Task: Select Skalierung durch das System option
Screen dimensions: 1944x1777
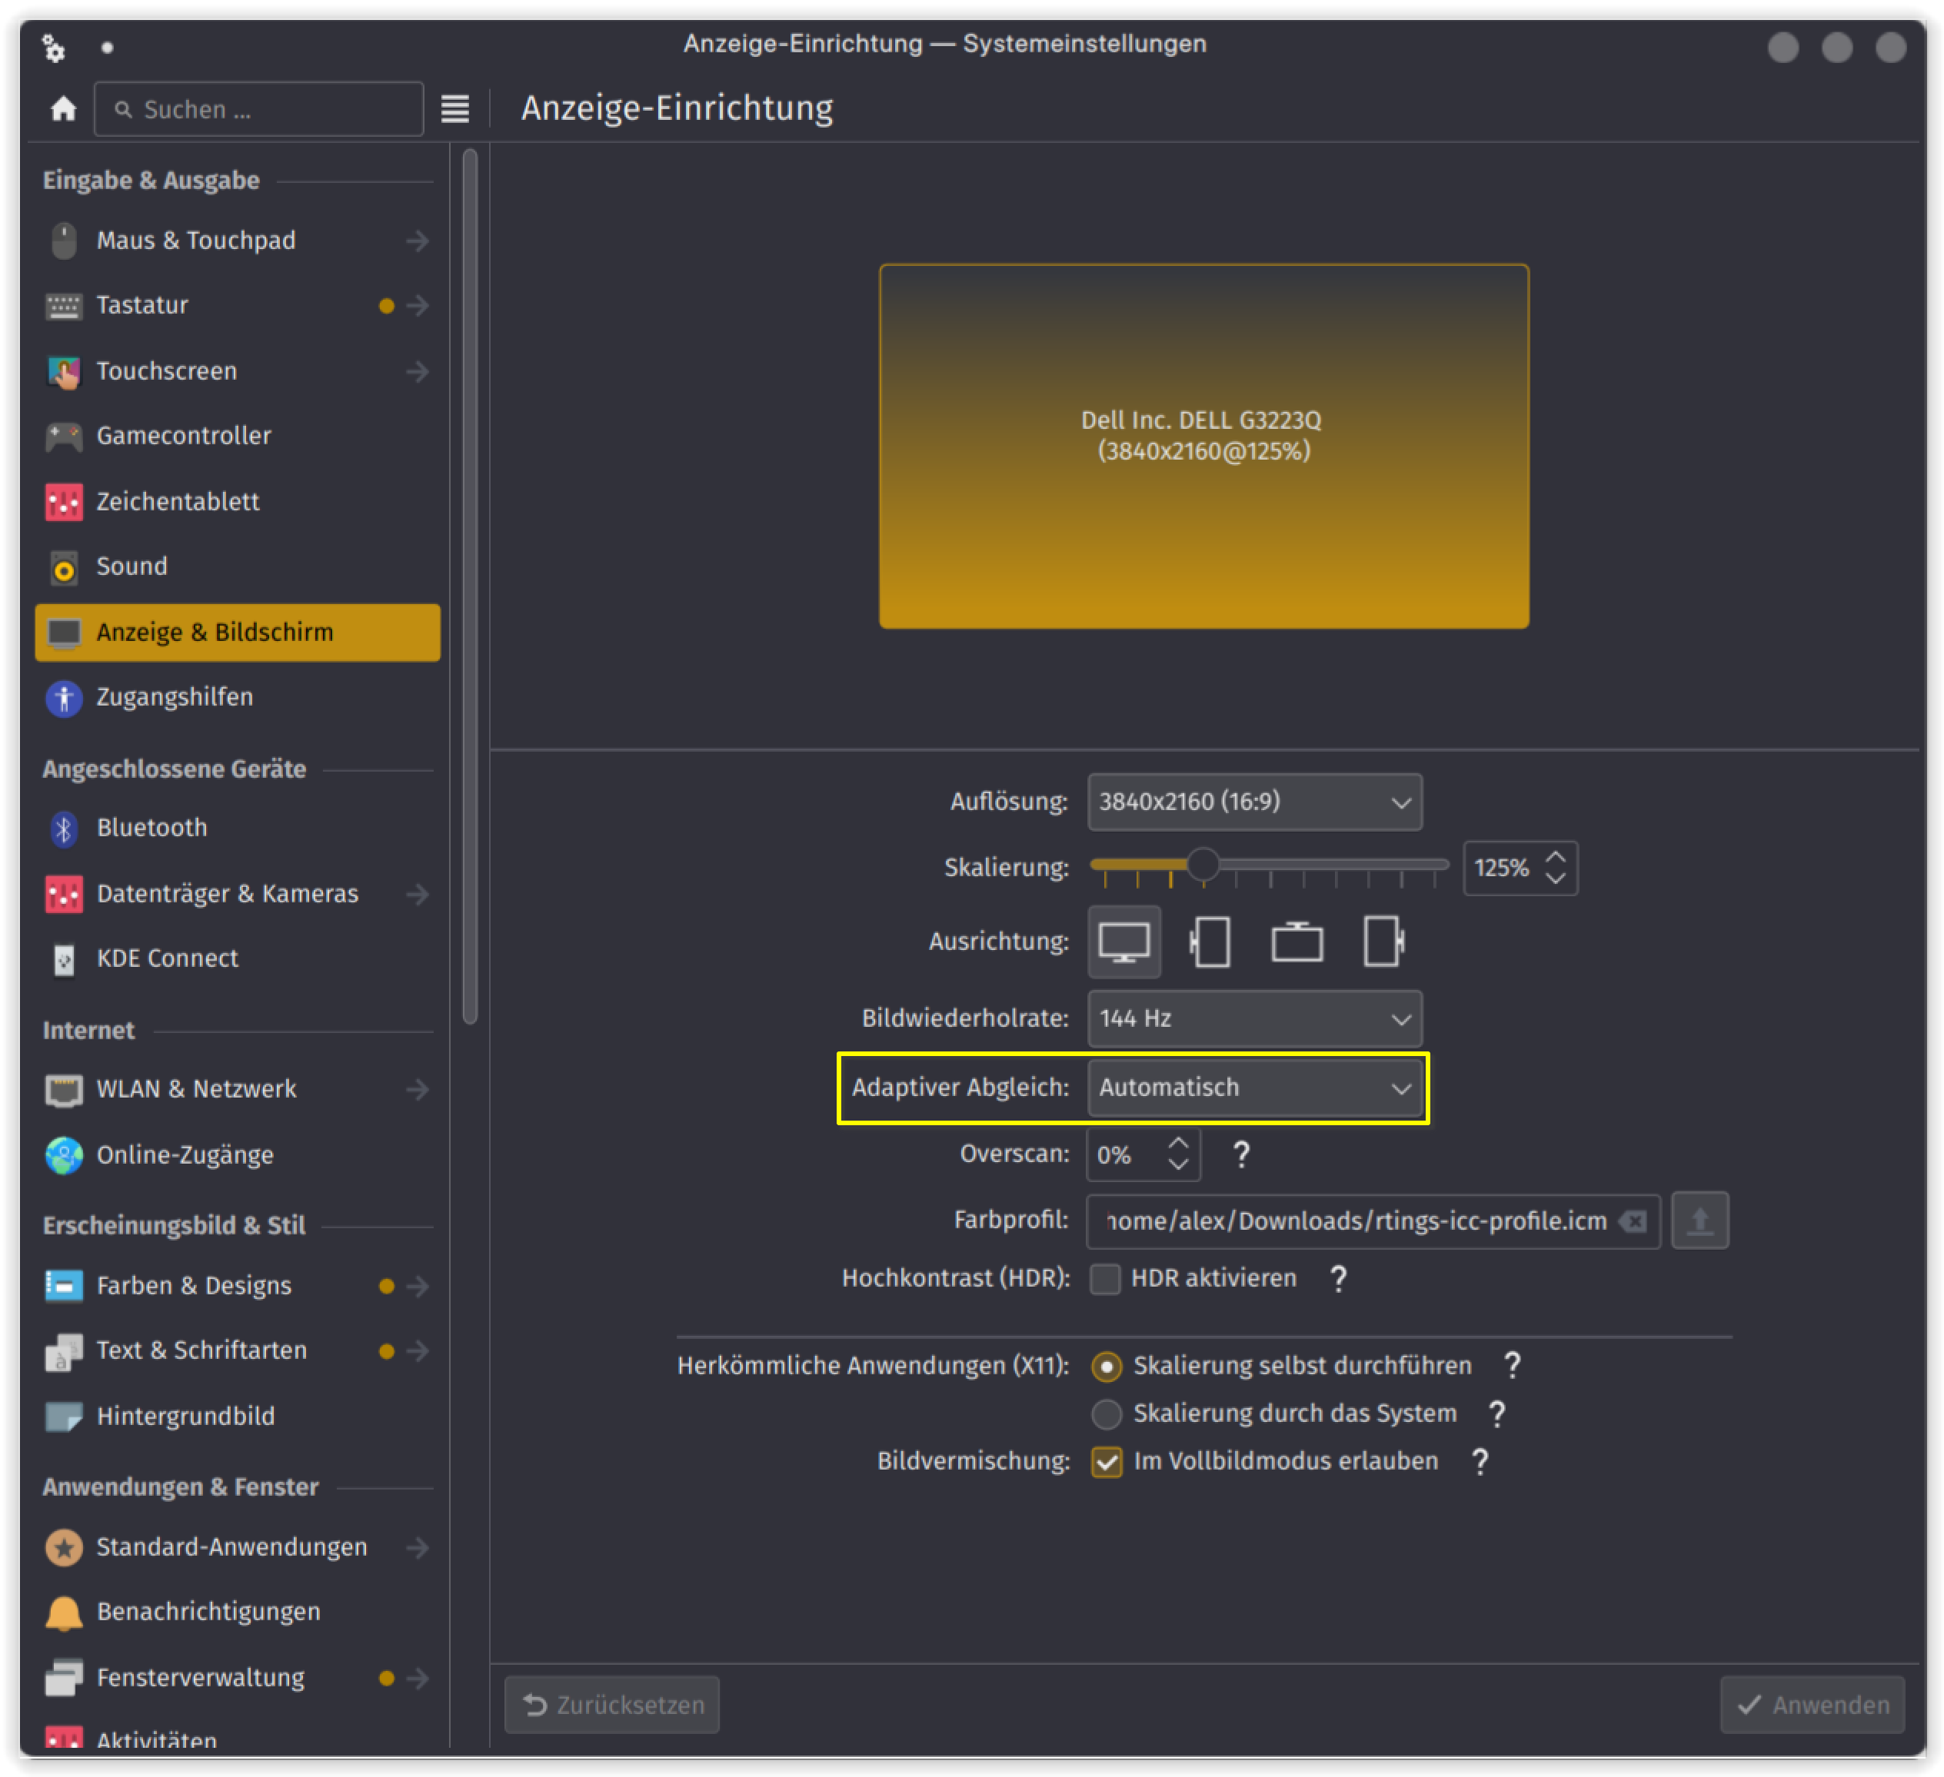Action: point(1107,1413)
